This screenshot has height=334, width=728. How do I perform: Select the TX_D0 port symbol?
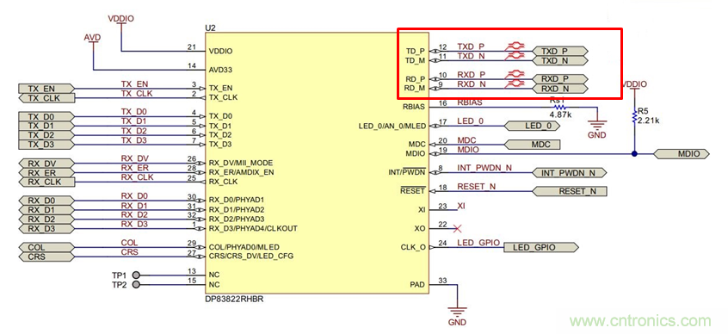(x=46, y=116)
